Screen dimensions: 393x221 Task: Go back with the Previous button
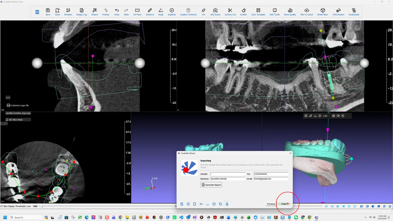(x=271, y=204)
